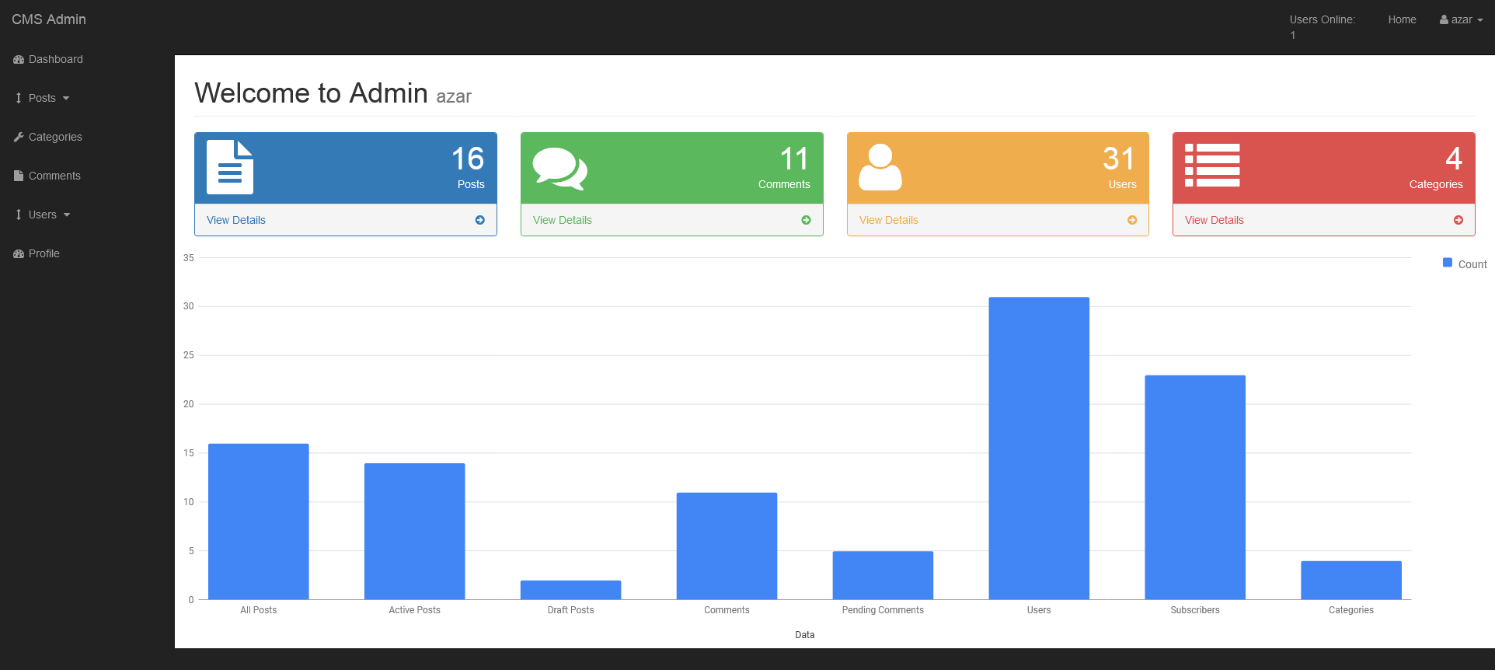The image size is (1495, 670).
Task: Open the azar user menu dropdown
Action: (1461, 19)
